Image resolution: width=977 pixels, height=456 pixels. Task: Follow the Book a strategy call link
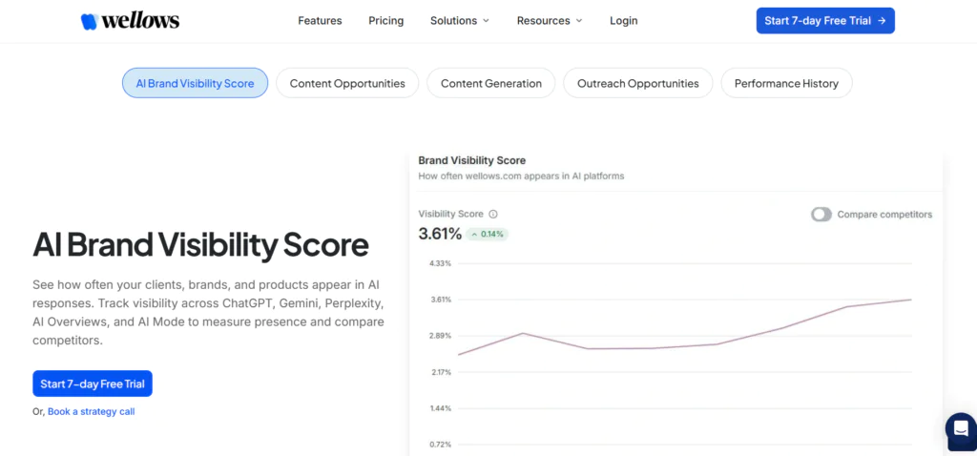tap(91, 412)
